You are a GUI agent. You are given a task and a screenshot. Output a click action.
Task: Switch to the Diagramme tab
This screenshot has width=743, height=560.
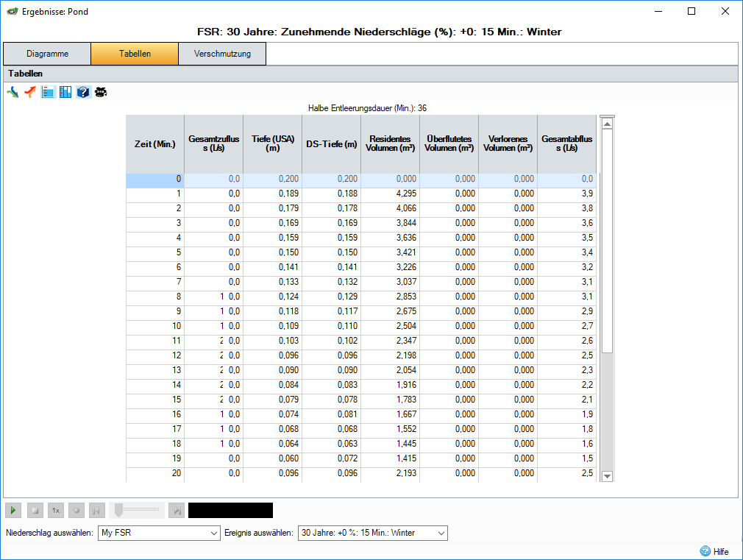pyautogui.click(x=47, y=54)
